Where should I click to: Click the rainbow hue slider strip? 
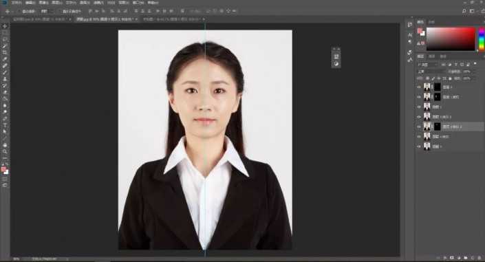pos(482,39)
